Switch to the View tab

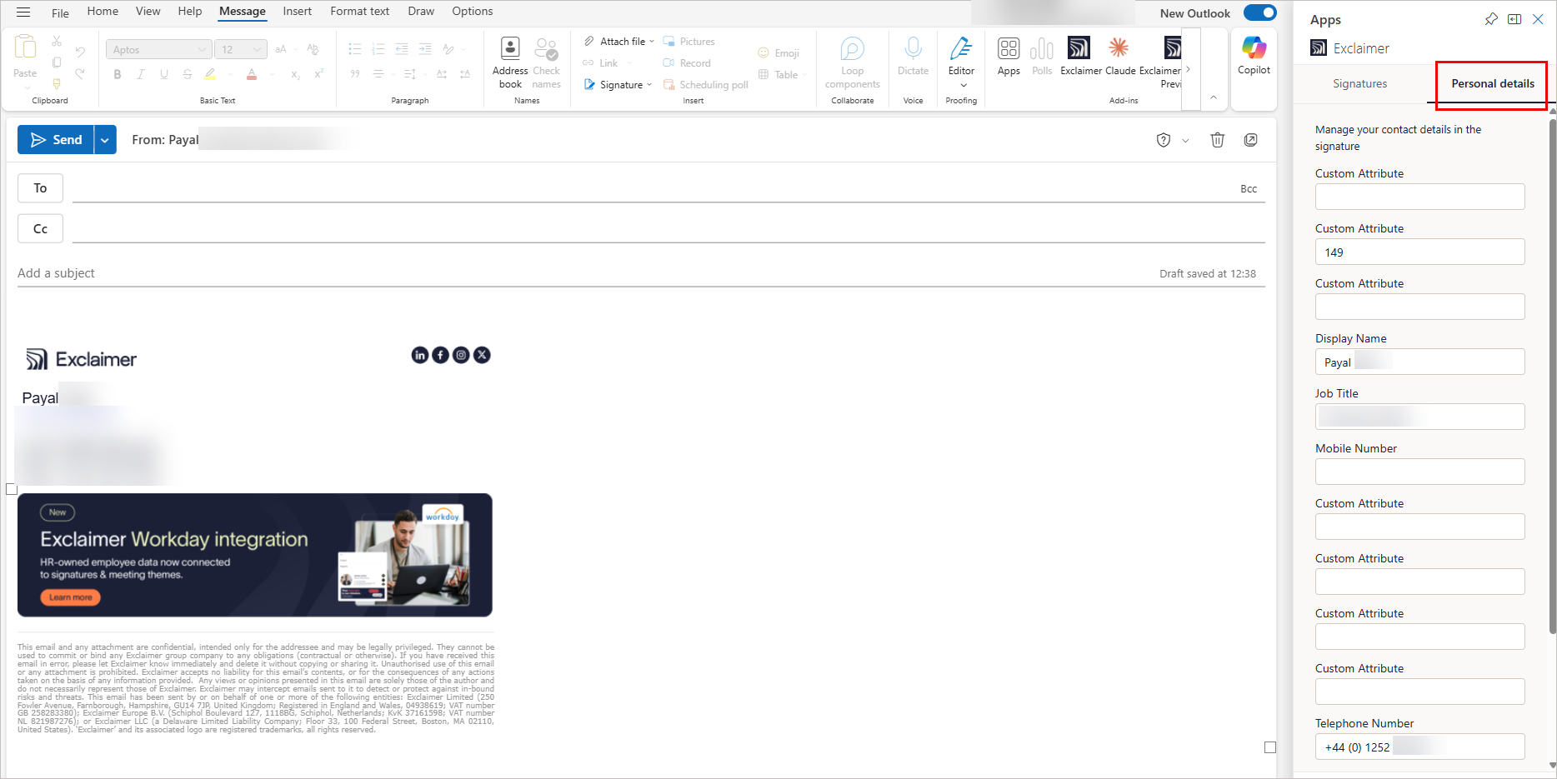(148, 12)
